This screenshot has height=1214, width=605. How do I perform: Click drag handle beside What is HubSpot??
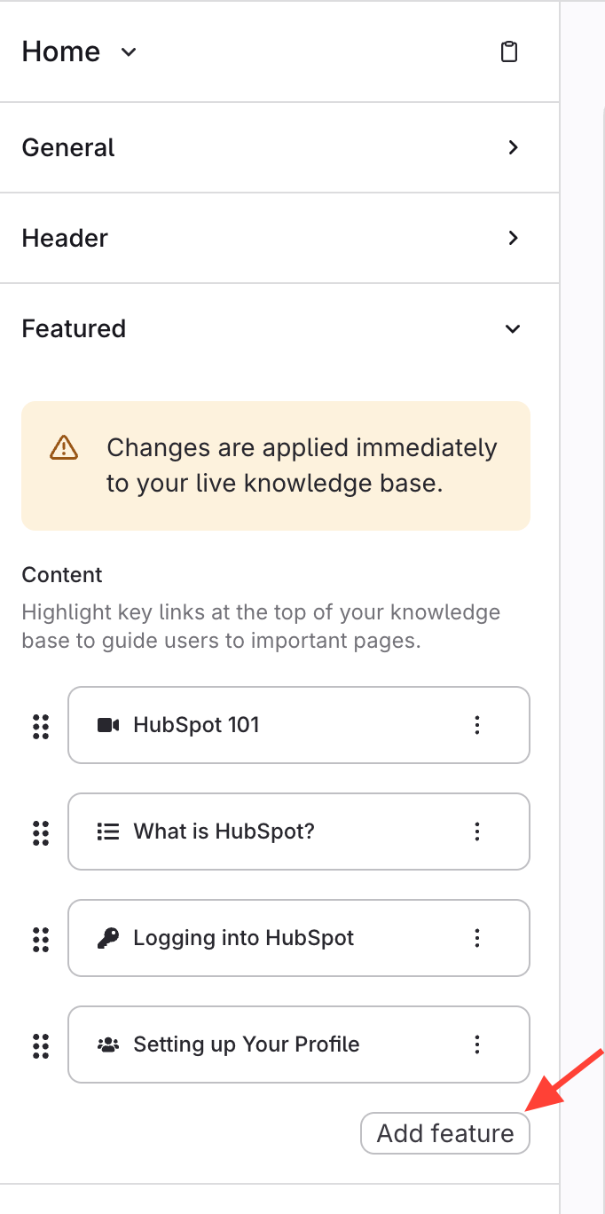tap(40, 832)
